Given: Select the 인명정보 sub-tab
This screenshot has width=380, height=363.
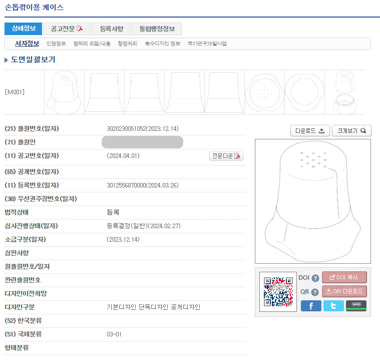Looking at the screenshot, I should coord(56,44).
